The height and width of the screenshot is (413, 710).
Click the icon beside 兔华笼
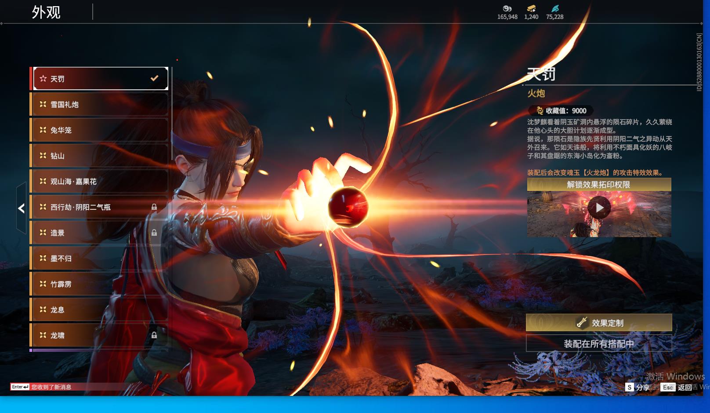(43, 130)
